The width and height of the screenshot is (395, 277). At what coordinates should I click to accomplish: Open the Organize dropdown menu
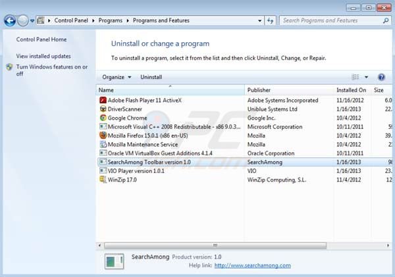117,77
